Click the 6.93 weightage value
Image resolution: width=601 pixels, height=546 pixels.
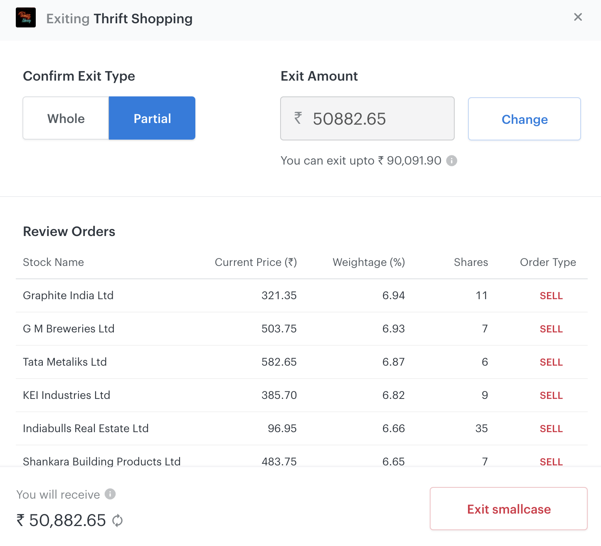click(x=393, y=329)
